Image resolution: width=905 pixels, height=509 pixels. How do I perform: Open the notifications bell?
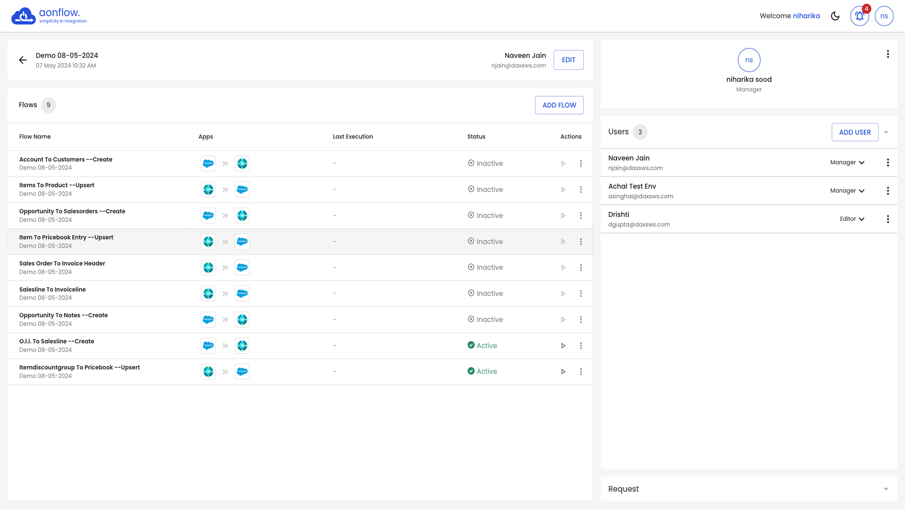pyautogui.click(x=859, y=16)
